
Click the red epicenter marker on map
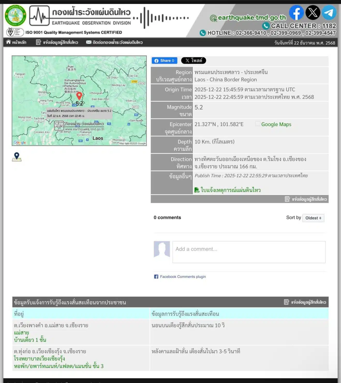79,96
